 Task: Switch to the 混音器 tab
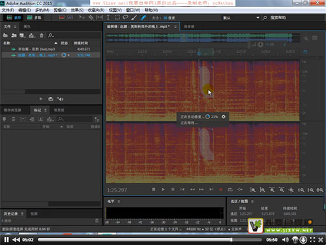[x=189, y=27]
